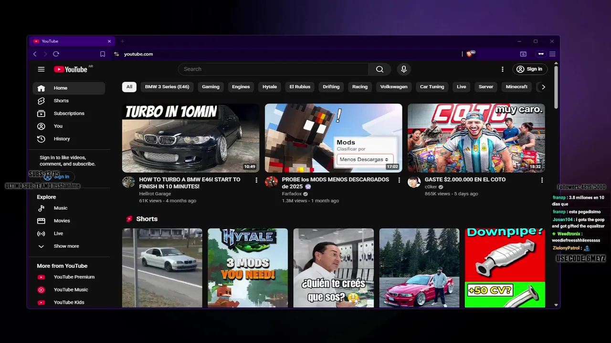Click the youtube.com address bar
The width and height of the screenshot is (611, 343).
click(x=286, y=54)
